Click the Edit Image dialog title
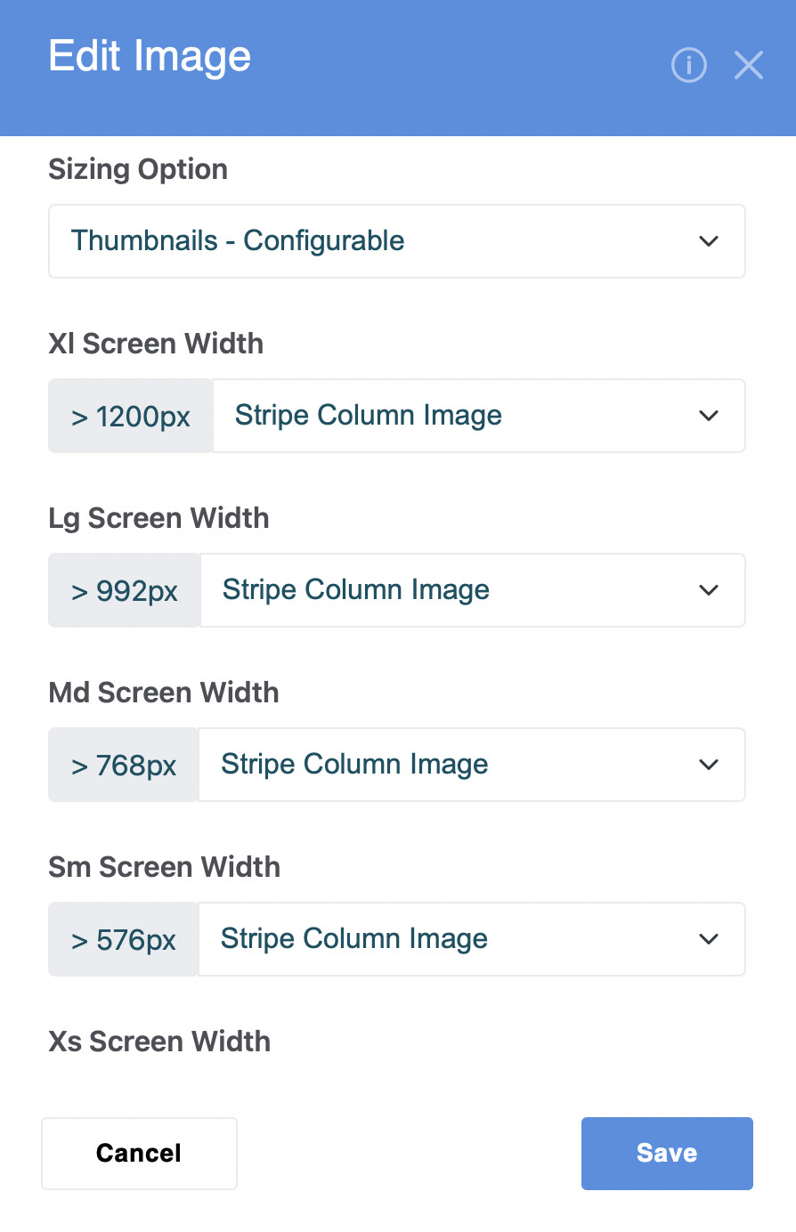This screenshot has width=796, height=1232. click(150, 57)
